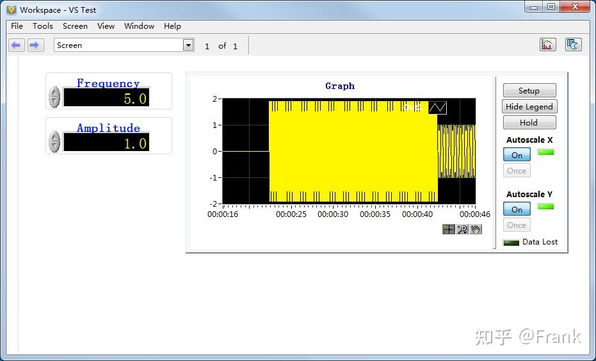The height and width of the screenshot is (361, 596).
Task: Click the Frequency increment/decrement stepper
Action: [x=55, y=97]
